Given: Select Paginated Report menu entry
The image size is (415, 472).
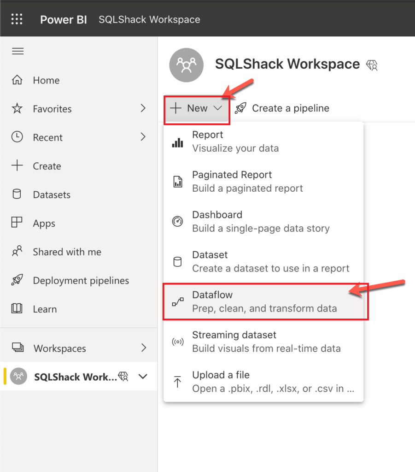Looking at the screenshot, I should click(263, 182).
